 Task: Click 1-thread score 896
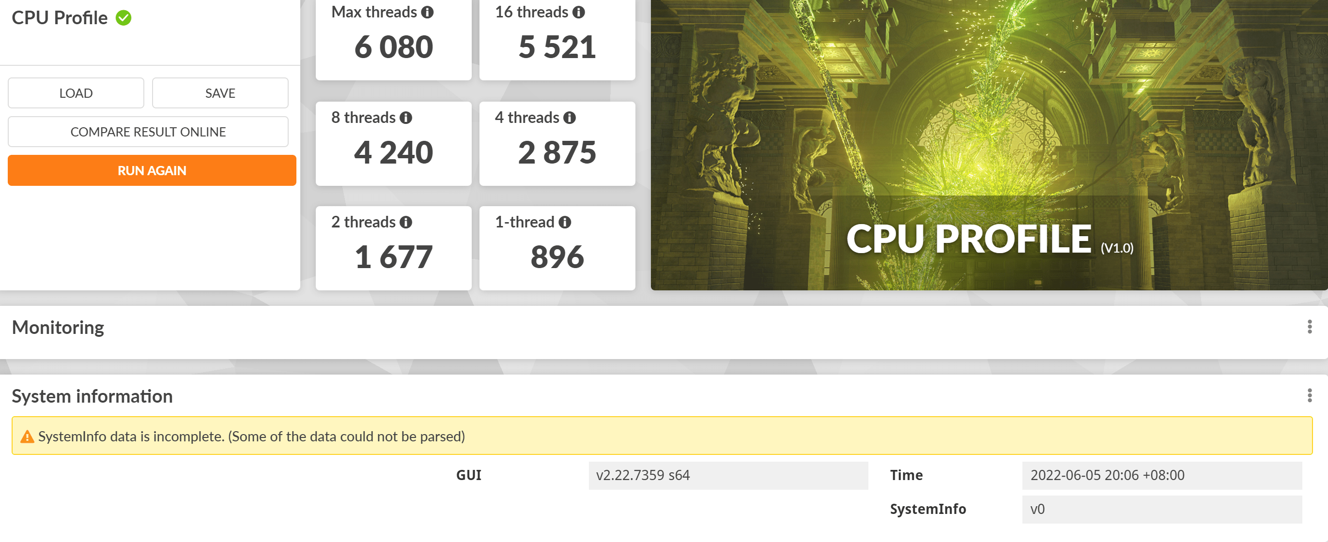pos(557,257)
